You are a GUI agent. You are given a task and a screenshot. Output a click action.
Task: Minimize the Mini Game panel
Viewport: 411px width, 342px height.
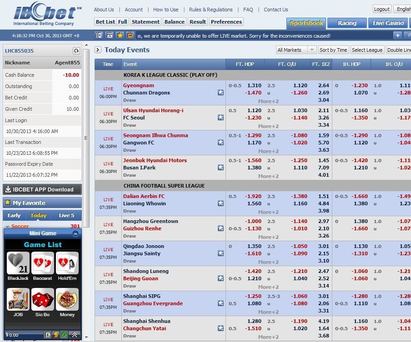click(x=75, y=233)
